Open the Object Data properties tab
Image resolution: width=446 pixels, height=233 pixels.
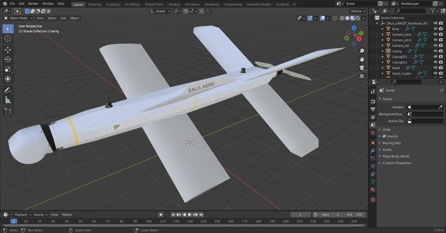point(373,182)
